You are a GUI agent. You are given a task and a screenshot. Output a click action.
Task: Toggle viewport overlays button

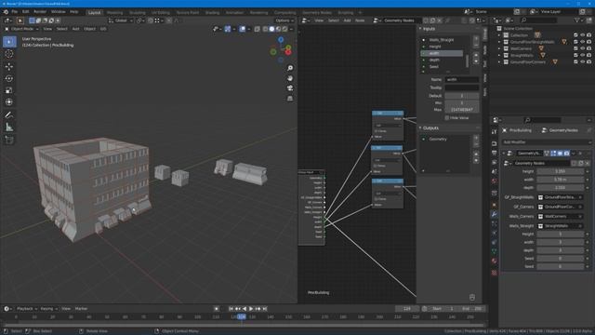click(x=242, y=29)
